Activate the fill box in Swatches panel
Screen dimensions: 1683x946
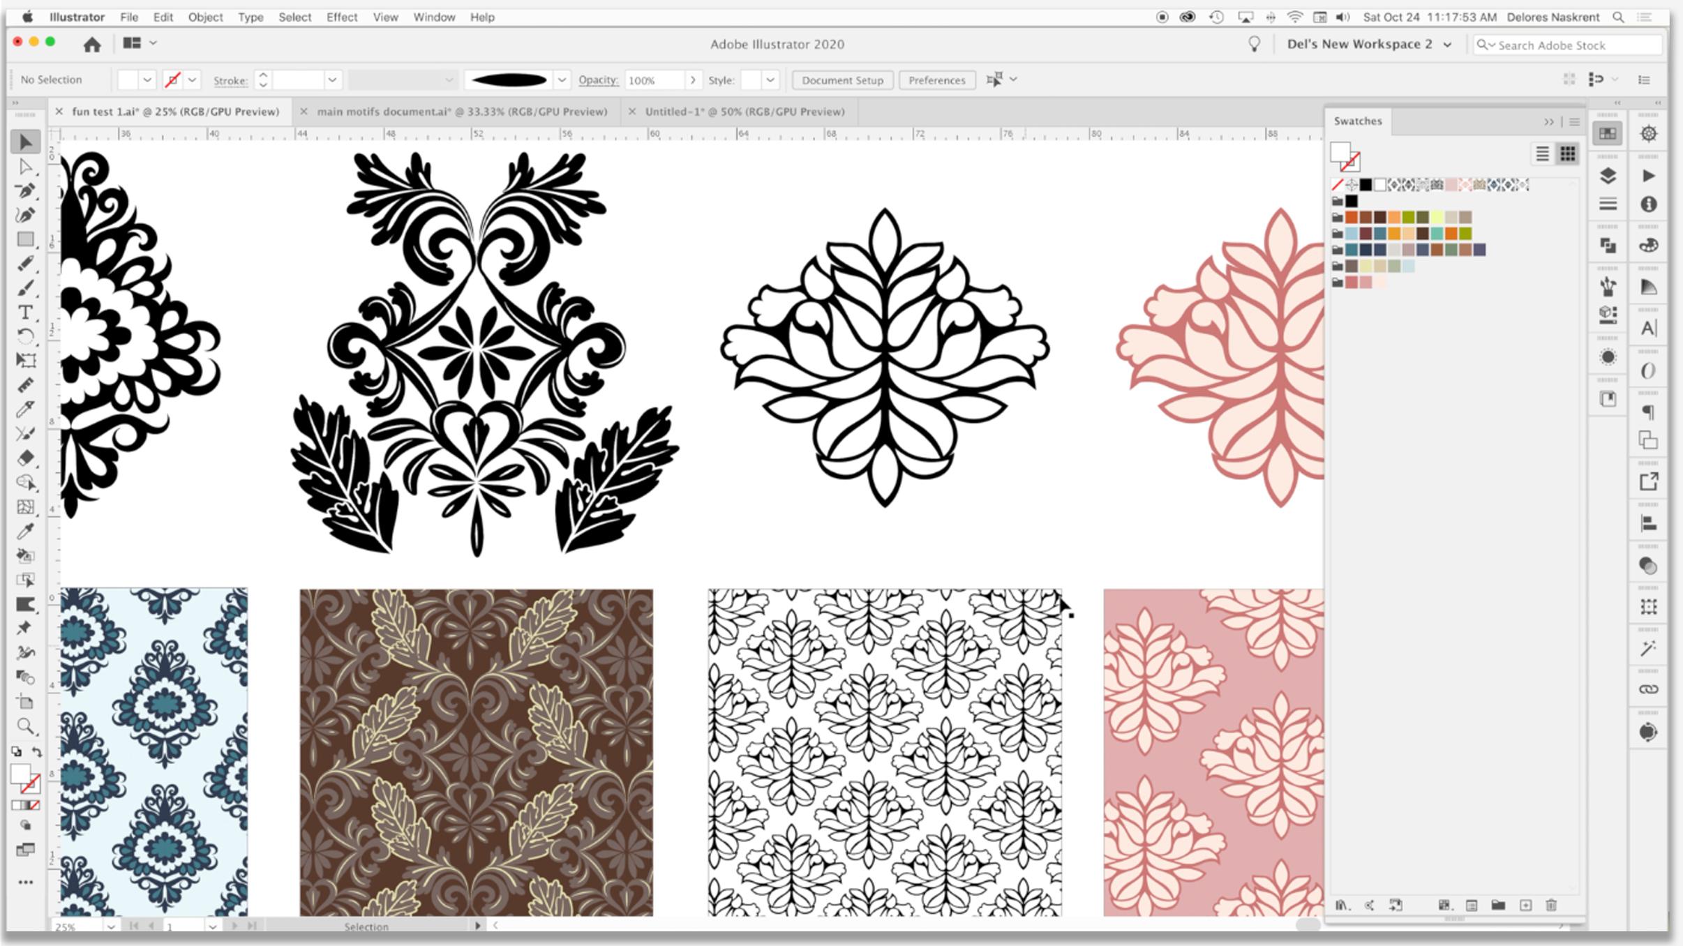1340,151
